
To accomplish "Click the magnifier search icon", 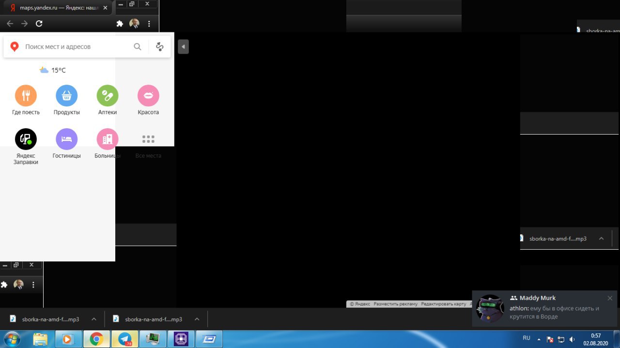I will [138, 47].
